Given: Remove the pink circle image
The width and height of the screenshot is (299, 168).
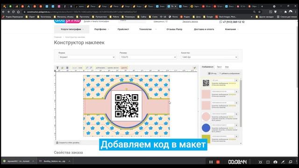Looking at the screenshot, I should 236,114.
